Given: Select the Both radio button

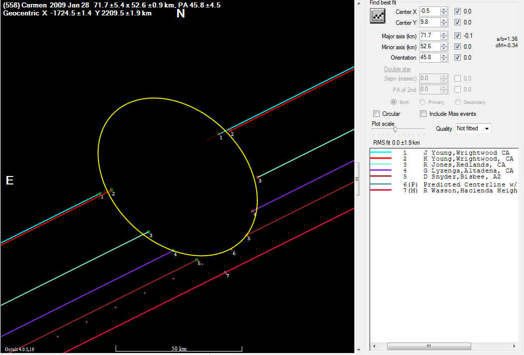Looking at the screenshot, I should point(394,102).
